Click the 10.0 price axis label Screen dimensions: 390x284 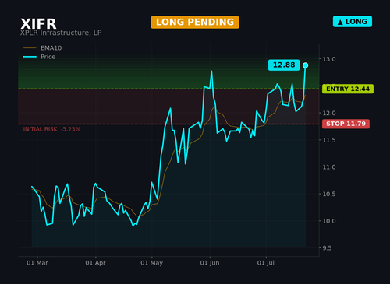[x=329, y=221]
